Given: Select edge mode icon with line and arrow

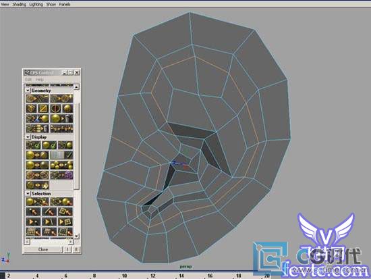Looking at the screenshot, I should [x=49, y=211].
